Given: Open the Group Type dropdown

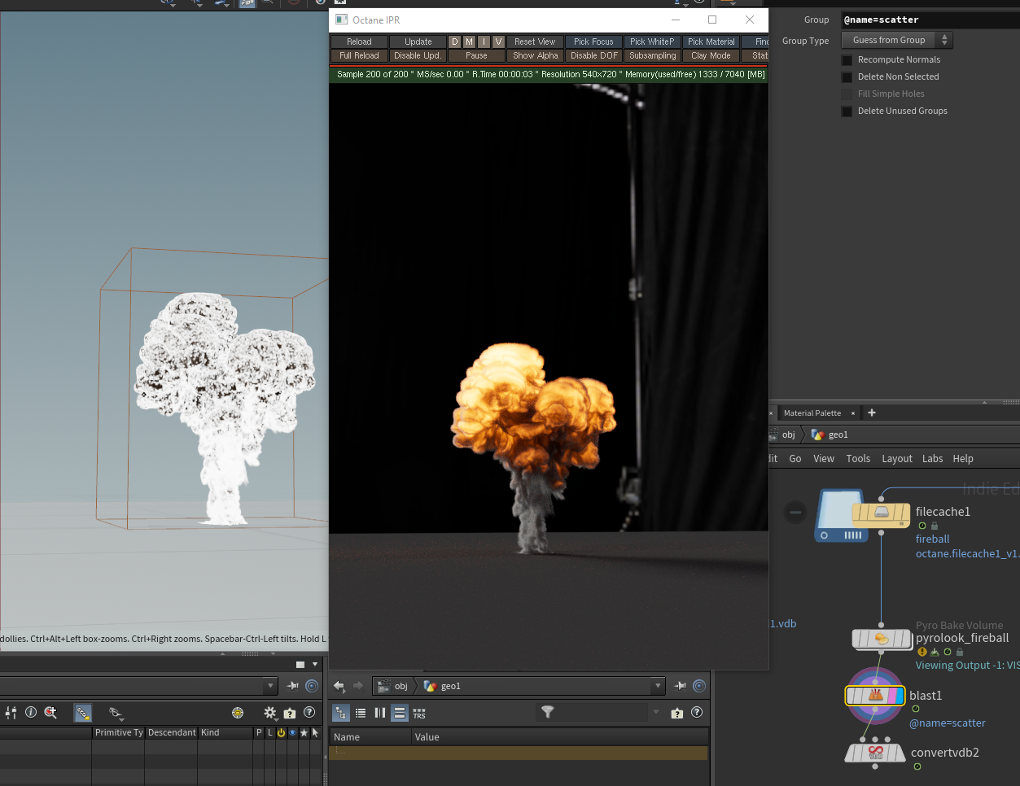Looking at the screenshot, I should pos(896,40).
